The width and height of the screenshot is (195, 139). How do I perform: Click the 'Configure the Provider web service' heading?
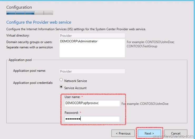[39, 22]
